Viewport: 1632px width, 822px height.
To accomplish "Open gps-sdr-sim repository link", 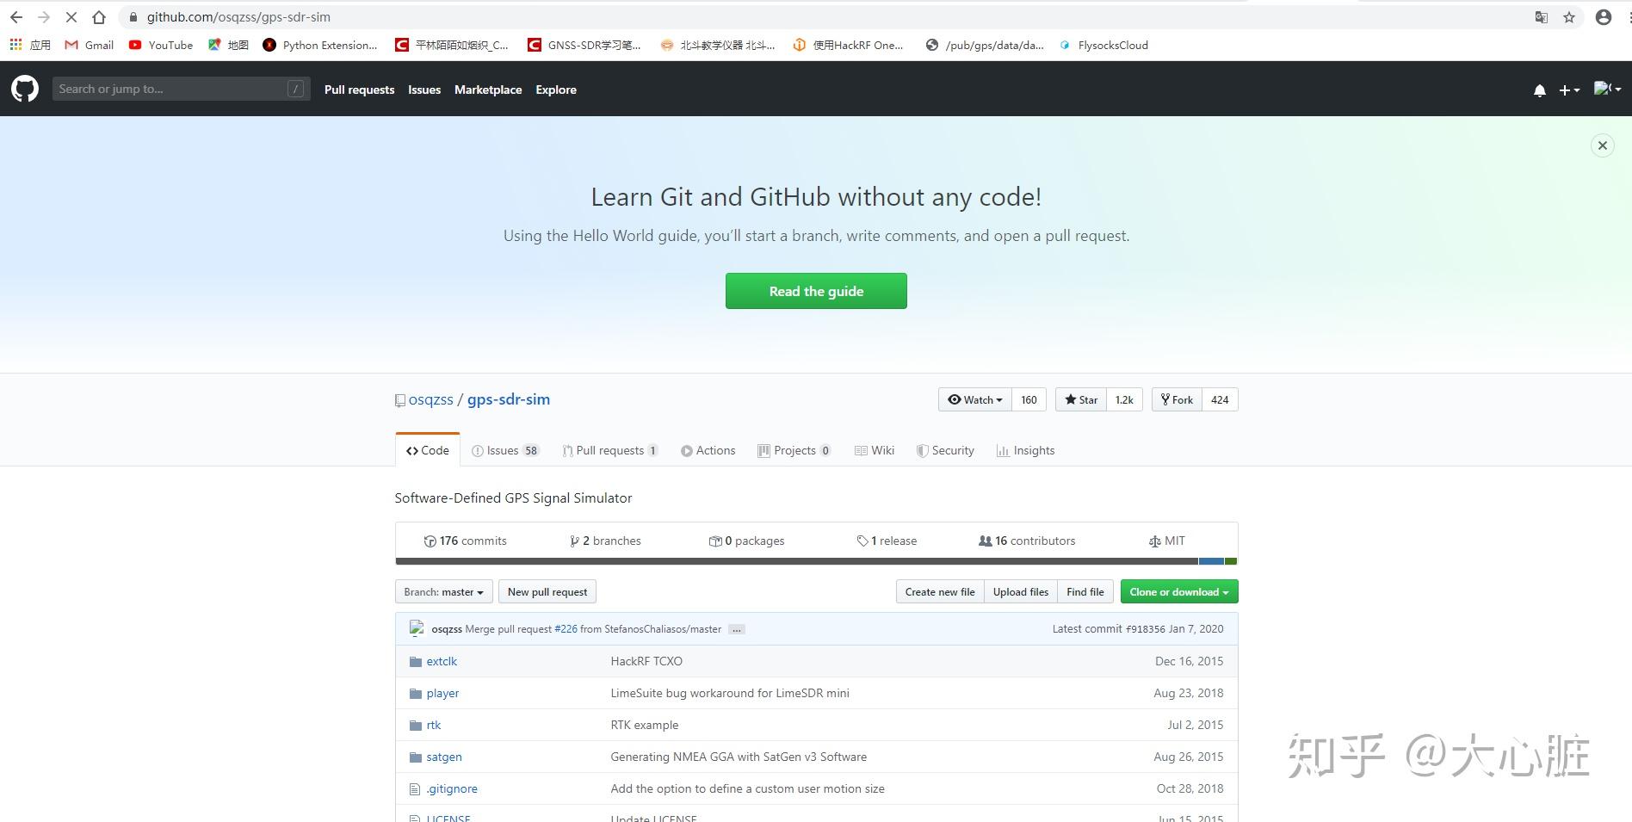I will [x=509, y=399].
